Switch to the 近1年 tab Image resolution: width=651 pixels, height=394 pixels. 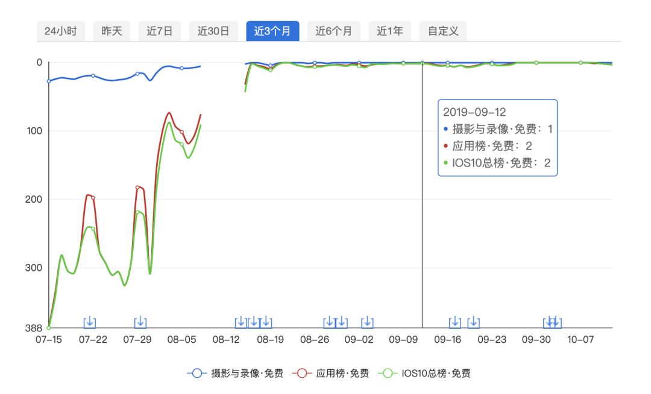pos(391,31)
